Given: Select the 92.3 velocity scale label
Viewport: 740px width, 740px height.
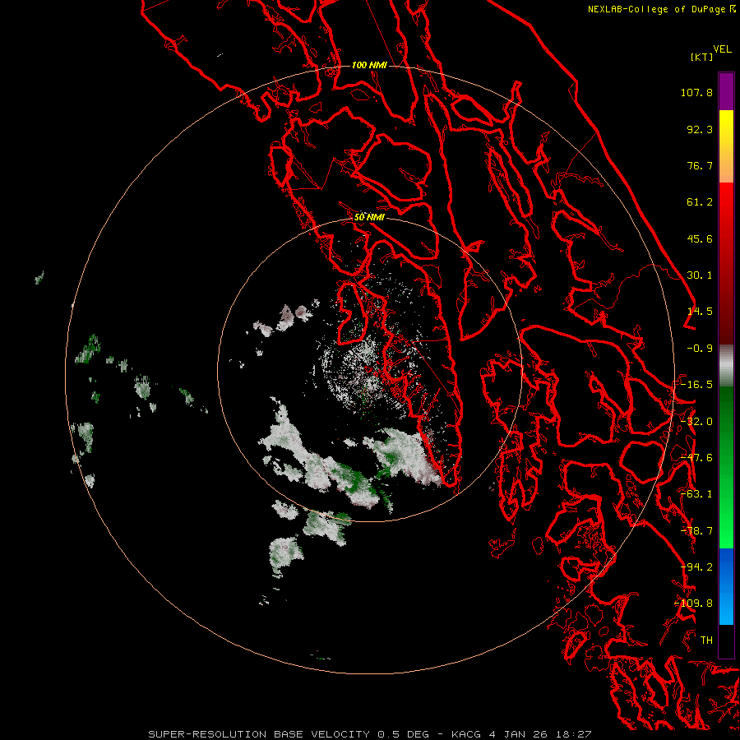Looking at the screenshot, I should [700, 129].
